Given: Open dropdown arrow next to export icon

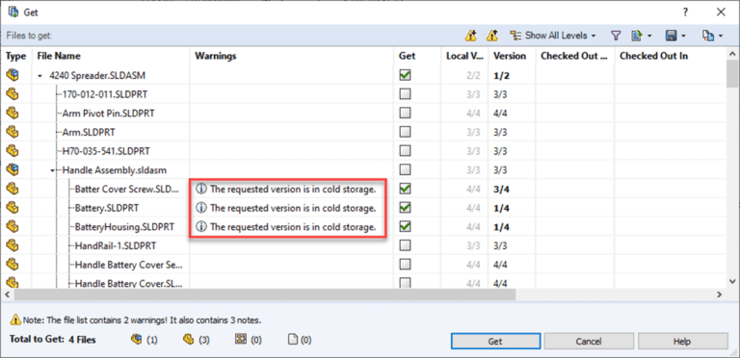Looking at the screenshot, I should pyautogui.click(x=649, y=36).
